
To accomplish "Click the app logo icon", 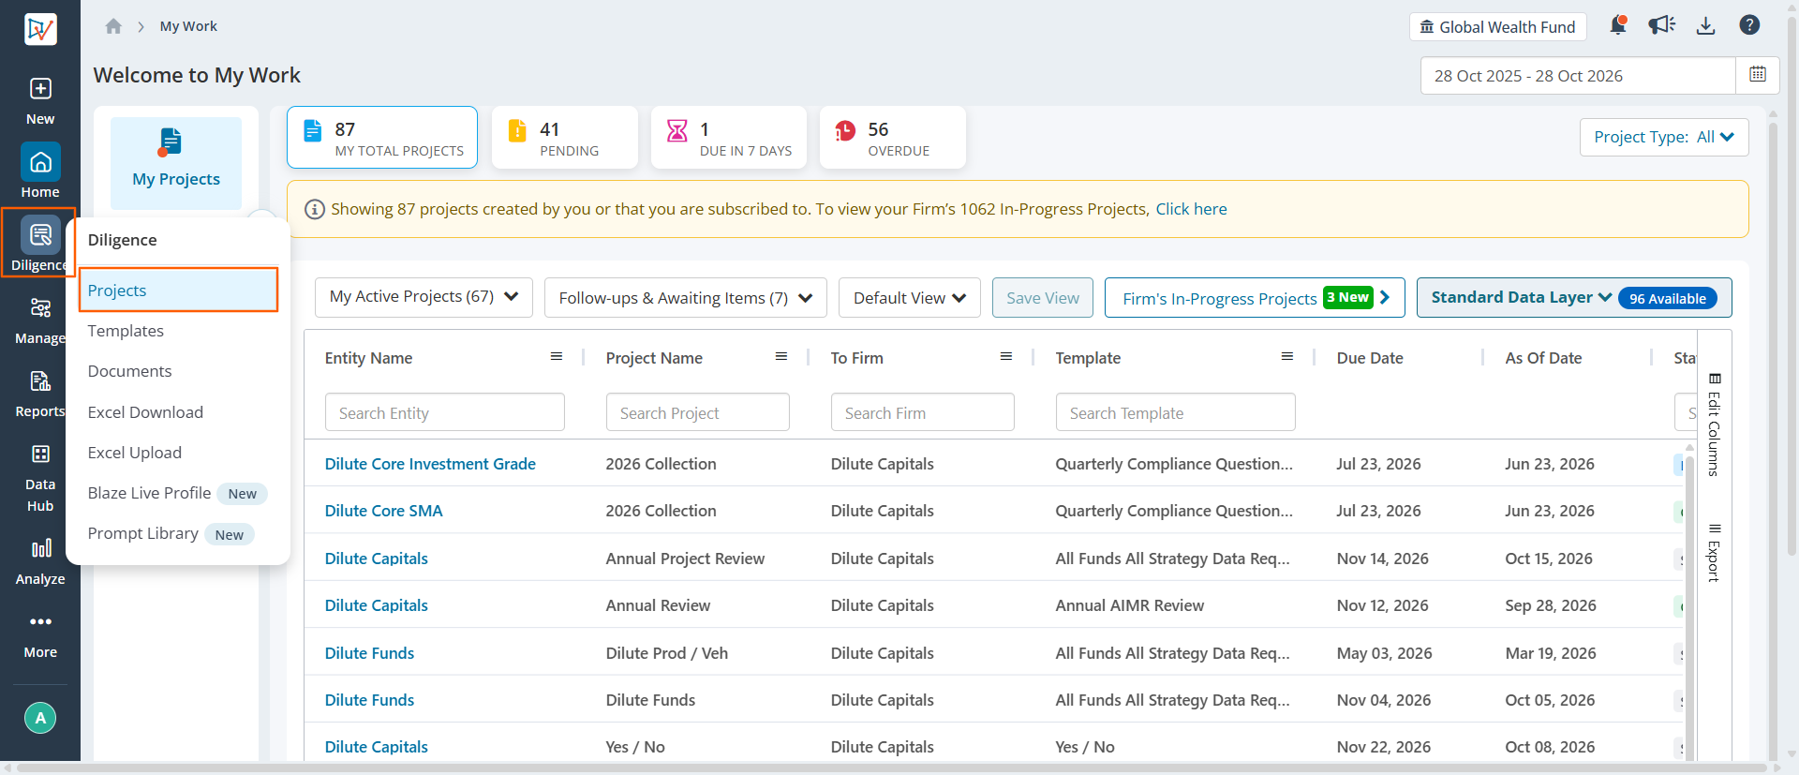I will coord(40,29).
